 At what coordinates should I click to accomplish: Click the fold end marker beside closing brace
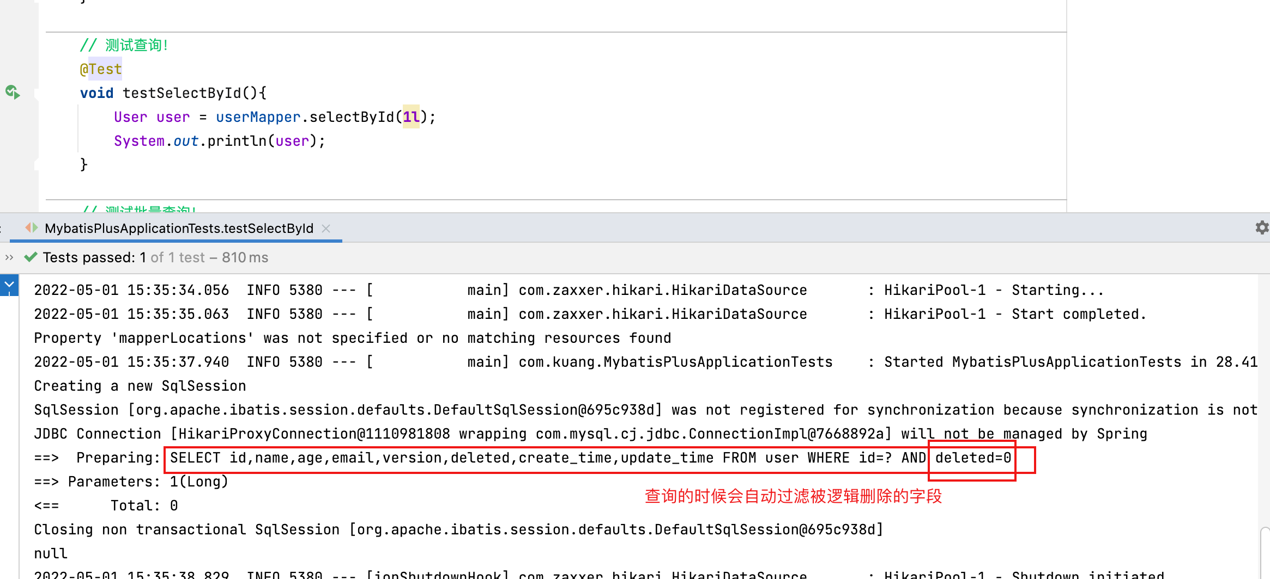point(36,164)
